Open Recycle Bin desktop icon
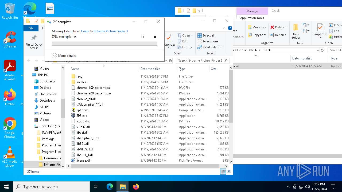 [10, 11]
